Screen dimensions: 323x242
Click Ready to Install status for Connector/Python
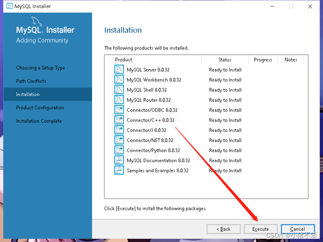[x=225, y=151]
